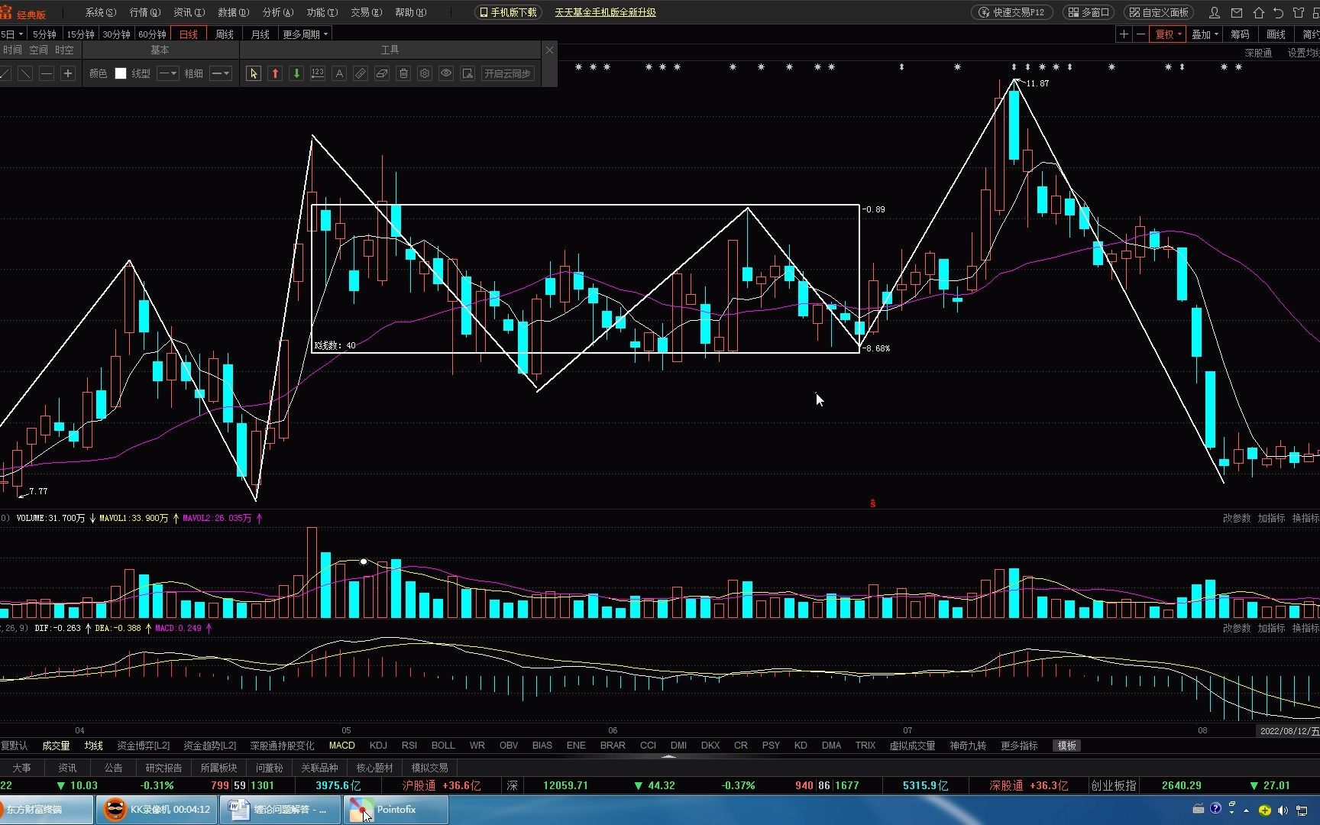Open the 数据 menu
The height and width of the screenshot is (825, 1320).
tap(233, 12)
